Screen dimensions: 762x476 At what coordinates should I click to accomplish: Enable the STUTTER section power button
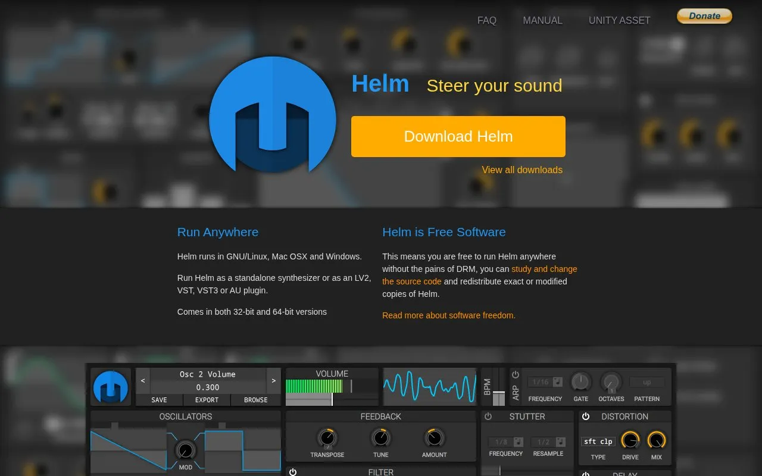[488, 416]
